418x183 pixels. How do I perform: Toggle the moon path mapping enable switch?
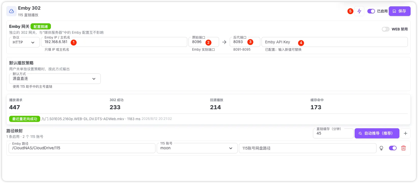point(393,148)
